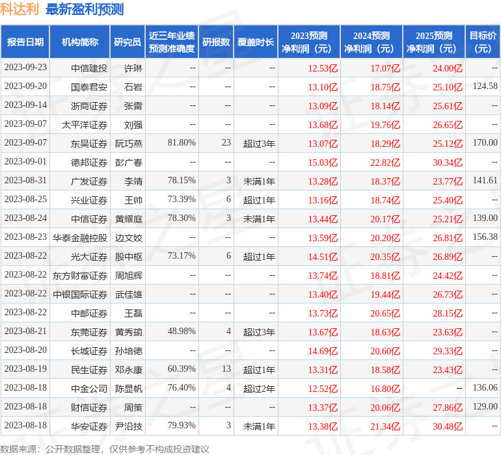The width and height of the screenshot is (501, 455).
Task: Click target price 170.00
Action: [x=485, y=143]
